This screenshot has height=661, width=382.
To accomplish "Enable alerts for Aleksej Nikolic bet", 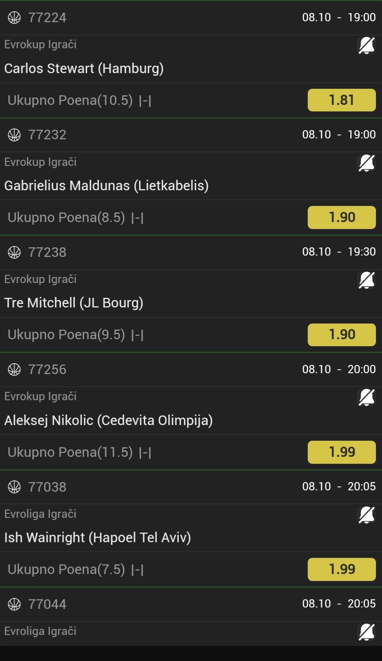I will click(x=366, y=397).
